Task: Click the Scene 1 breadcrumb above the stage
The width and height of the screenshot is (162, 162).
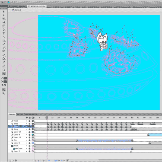Action: [17, 10]
